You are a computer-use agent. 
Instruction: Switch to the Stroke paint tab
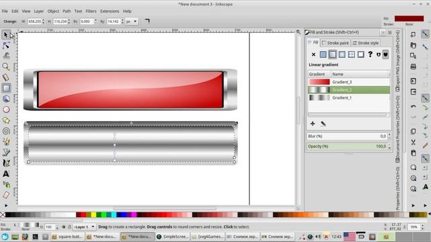coord(335,43)
